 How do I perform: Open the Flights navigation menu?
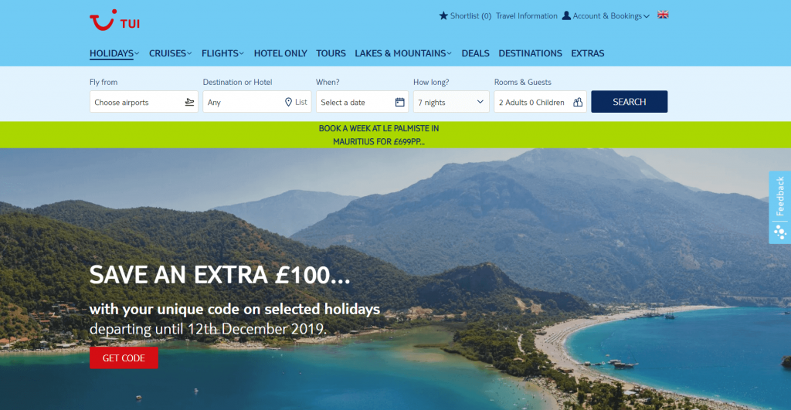222,53
